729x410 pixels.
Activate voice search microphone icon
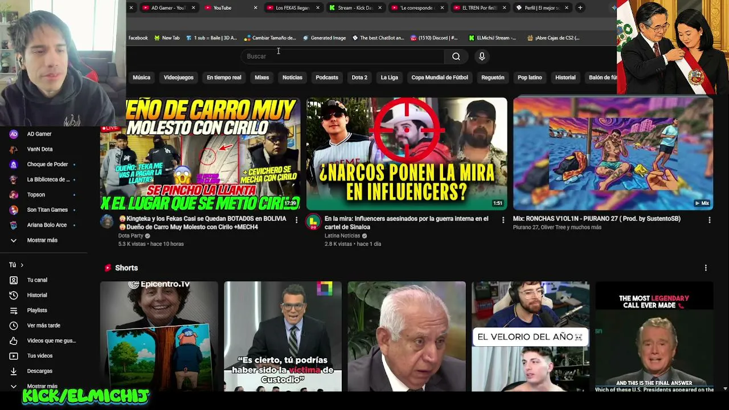click(x=482, y=56)
